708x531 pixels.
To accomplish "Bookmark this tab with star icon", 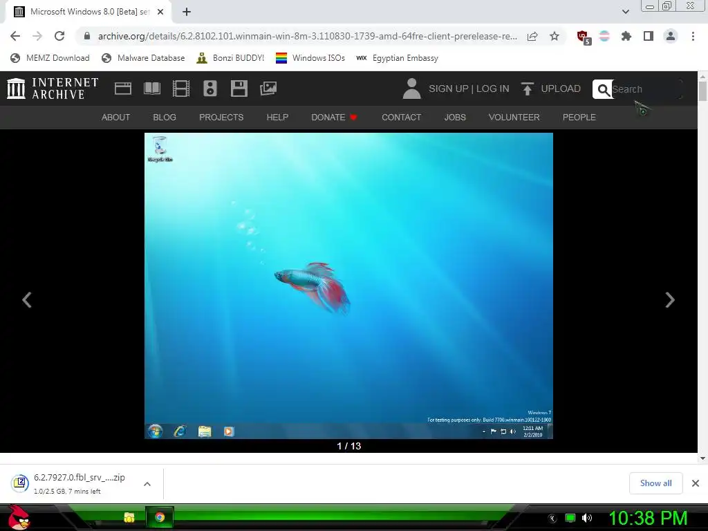I will coord(555,36).
